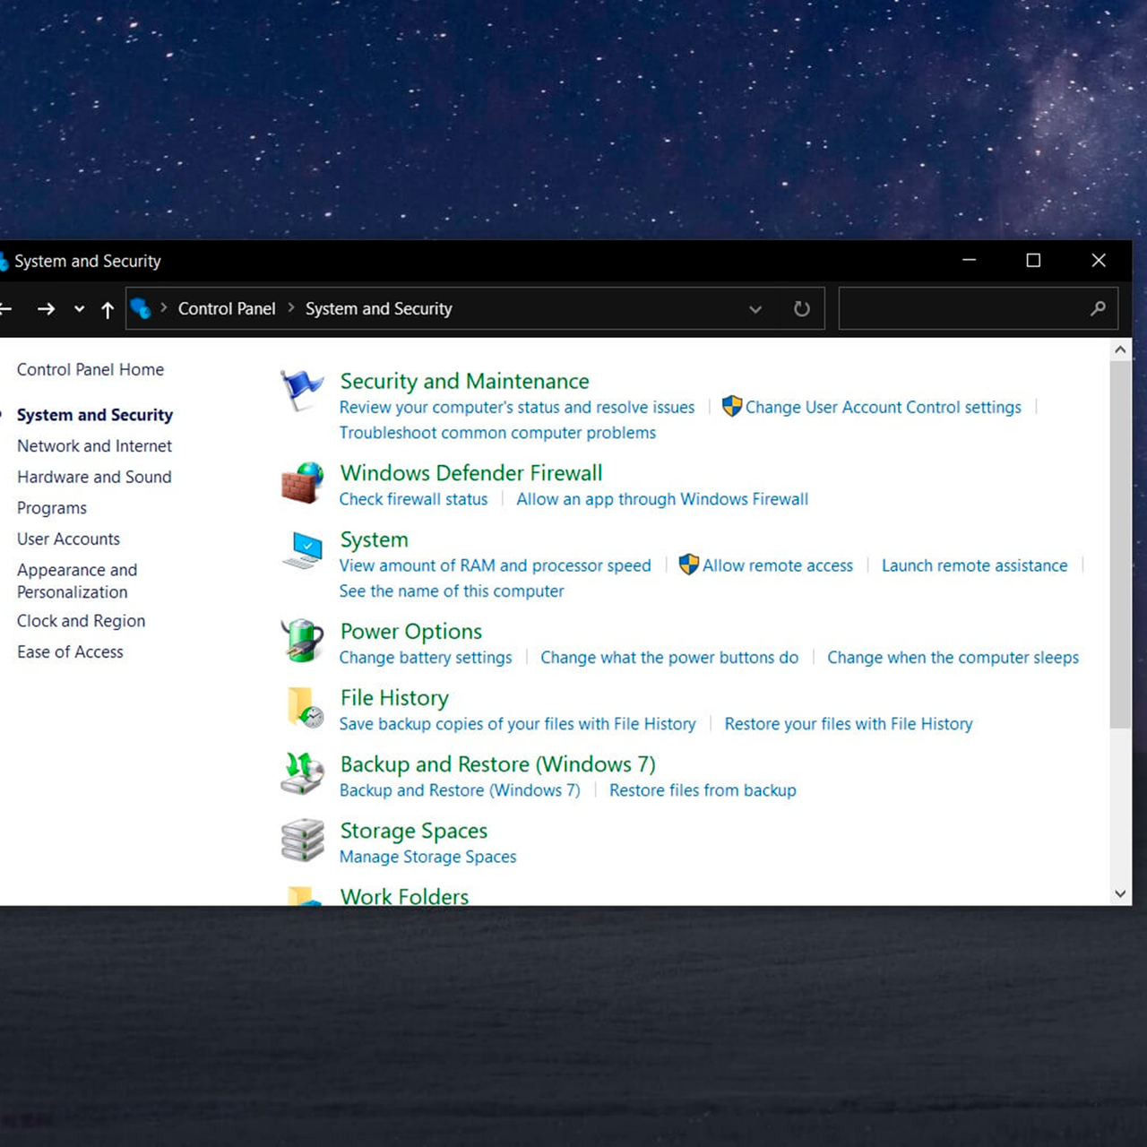The height and width of the screenshot is (1147, 1147).
Task: Click Manage Storage Spaces
Action: 427,857
